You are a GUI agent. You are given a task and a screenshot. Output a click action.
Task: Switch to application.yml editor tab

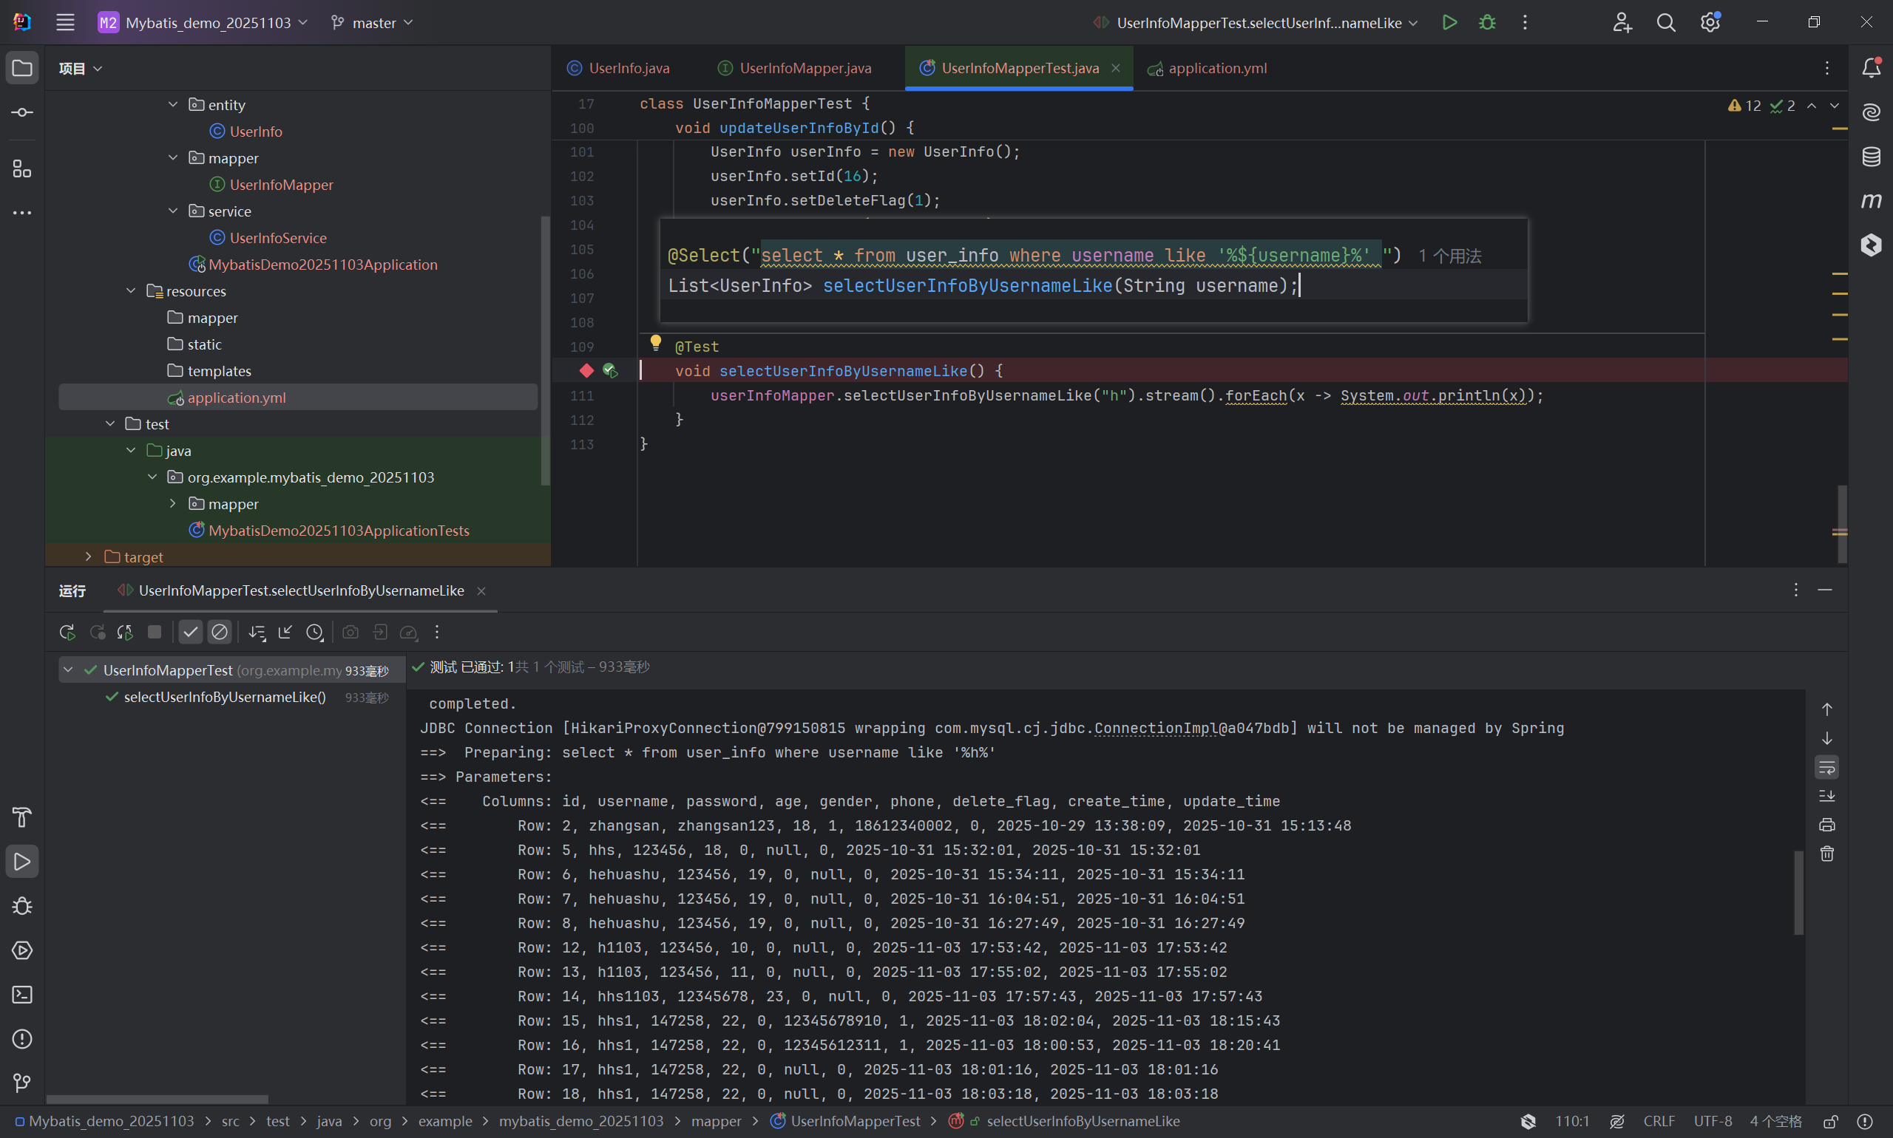[x=1216, y=68]
